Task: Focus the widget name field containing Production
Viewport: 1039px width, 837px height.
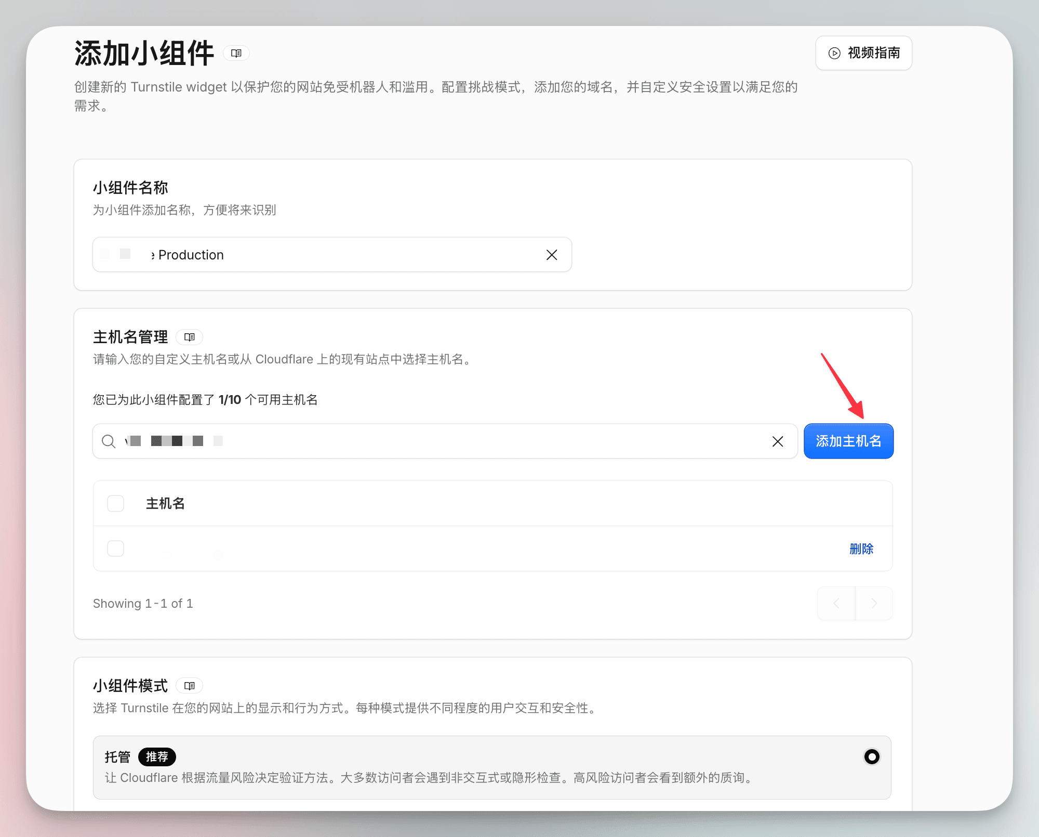Action: click(332, 255)
